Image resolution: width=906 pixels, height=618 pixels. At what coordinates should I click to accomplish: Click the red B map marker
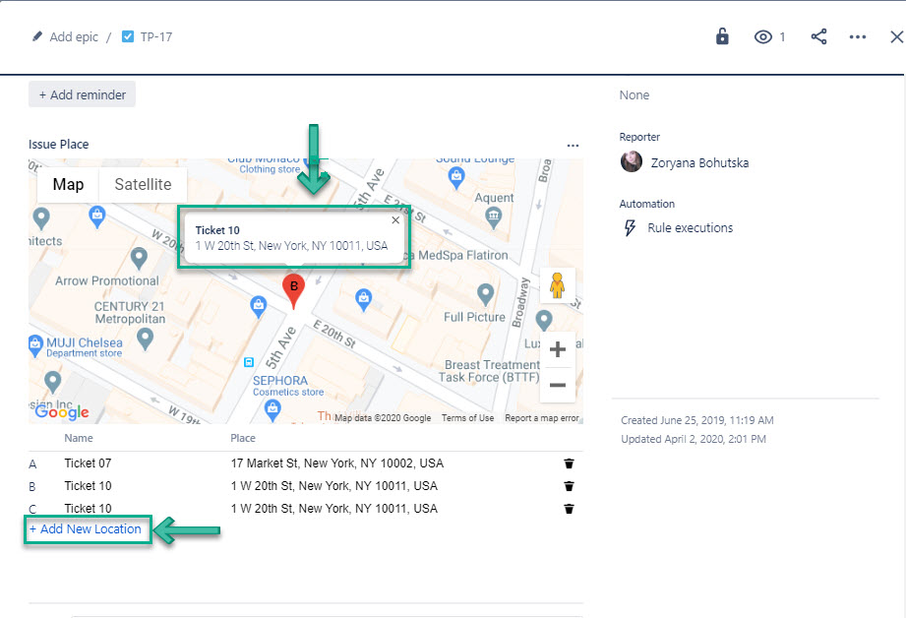pos(293,287)
